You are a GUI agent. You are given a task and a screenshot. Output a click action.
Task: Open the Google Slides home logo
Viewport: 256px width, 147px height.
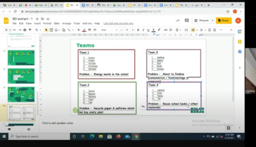point(6,21)
